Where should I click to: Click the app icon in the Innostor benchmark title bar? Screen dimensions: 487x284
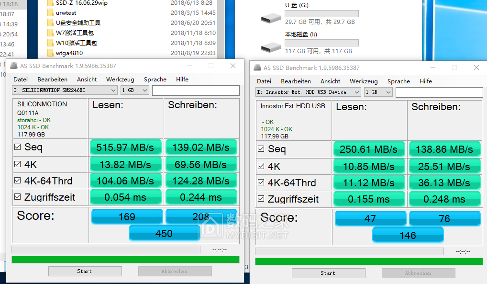point(257,68)
